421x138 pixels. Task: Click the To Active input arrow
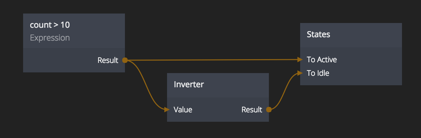300,60
